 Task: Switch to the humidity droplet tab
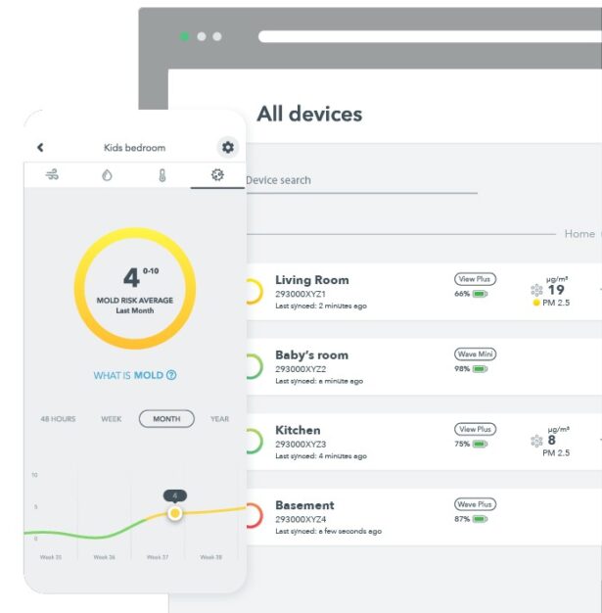tap(107, 175)
